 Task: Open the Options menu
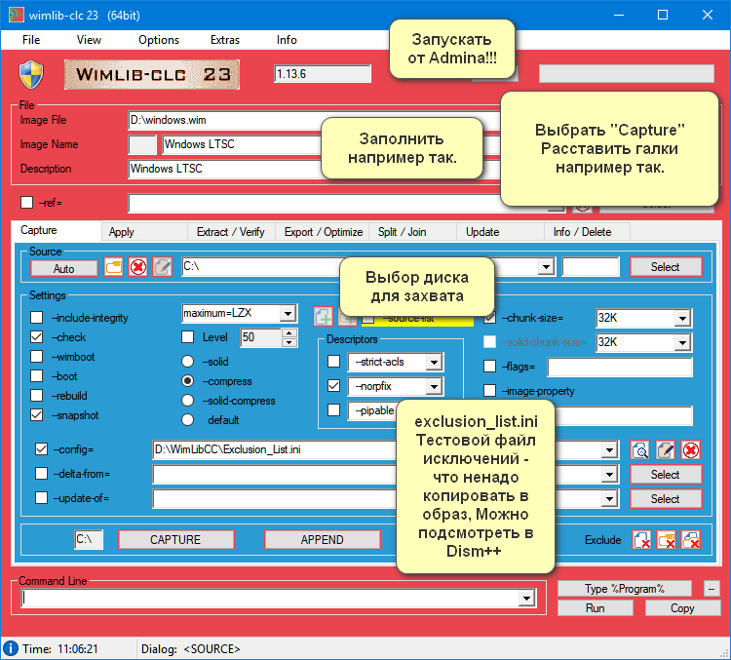tap(159, 40)
